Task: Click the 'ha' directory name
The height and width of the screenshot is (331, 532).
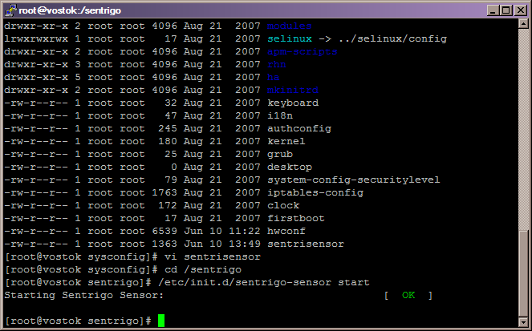Action: coord(273,78)
